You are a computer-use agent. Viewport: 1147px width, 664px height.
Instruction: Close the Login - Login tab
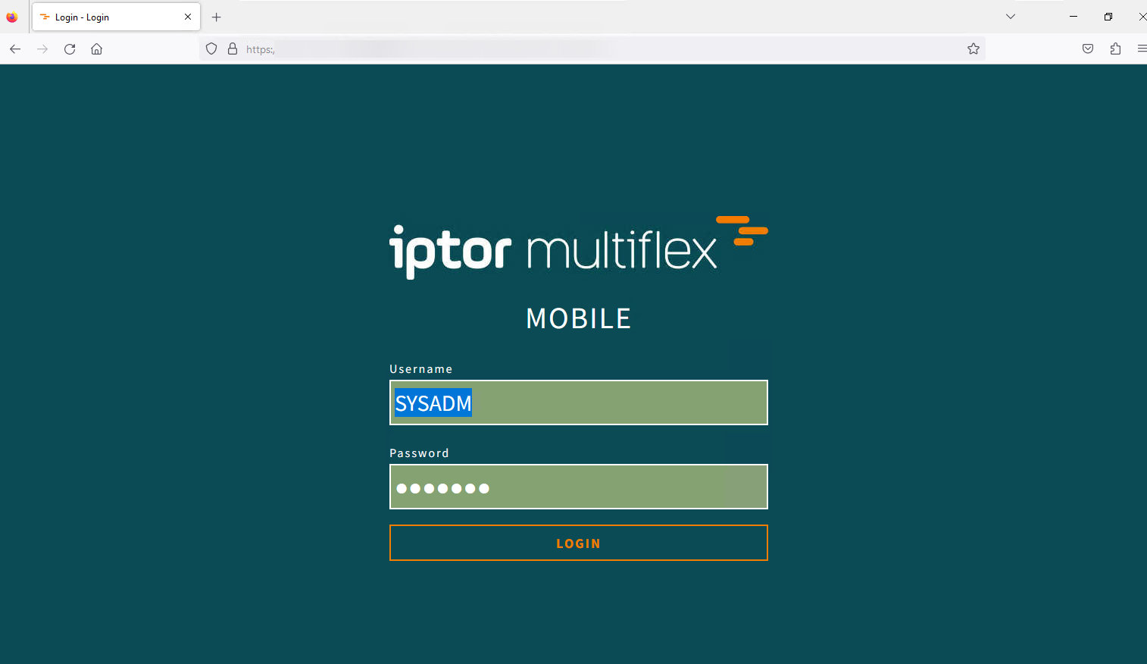tap(188, 17)
